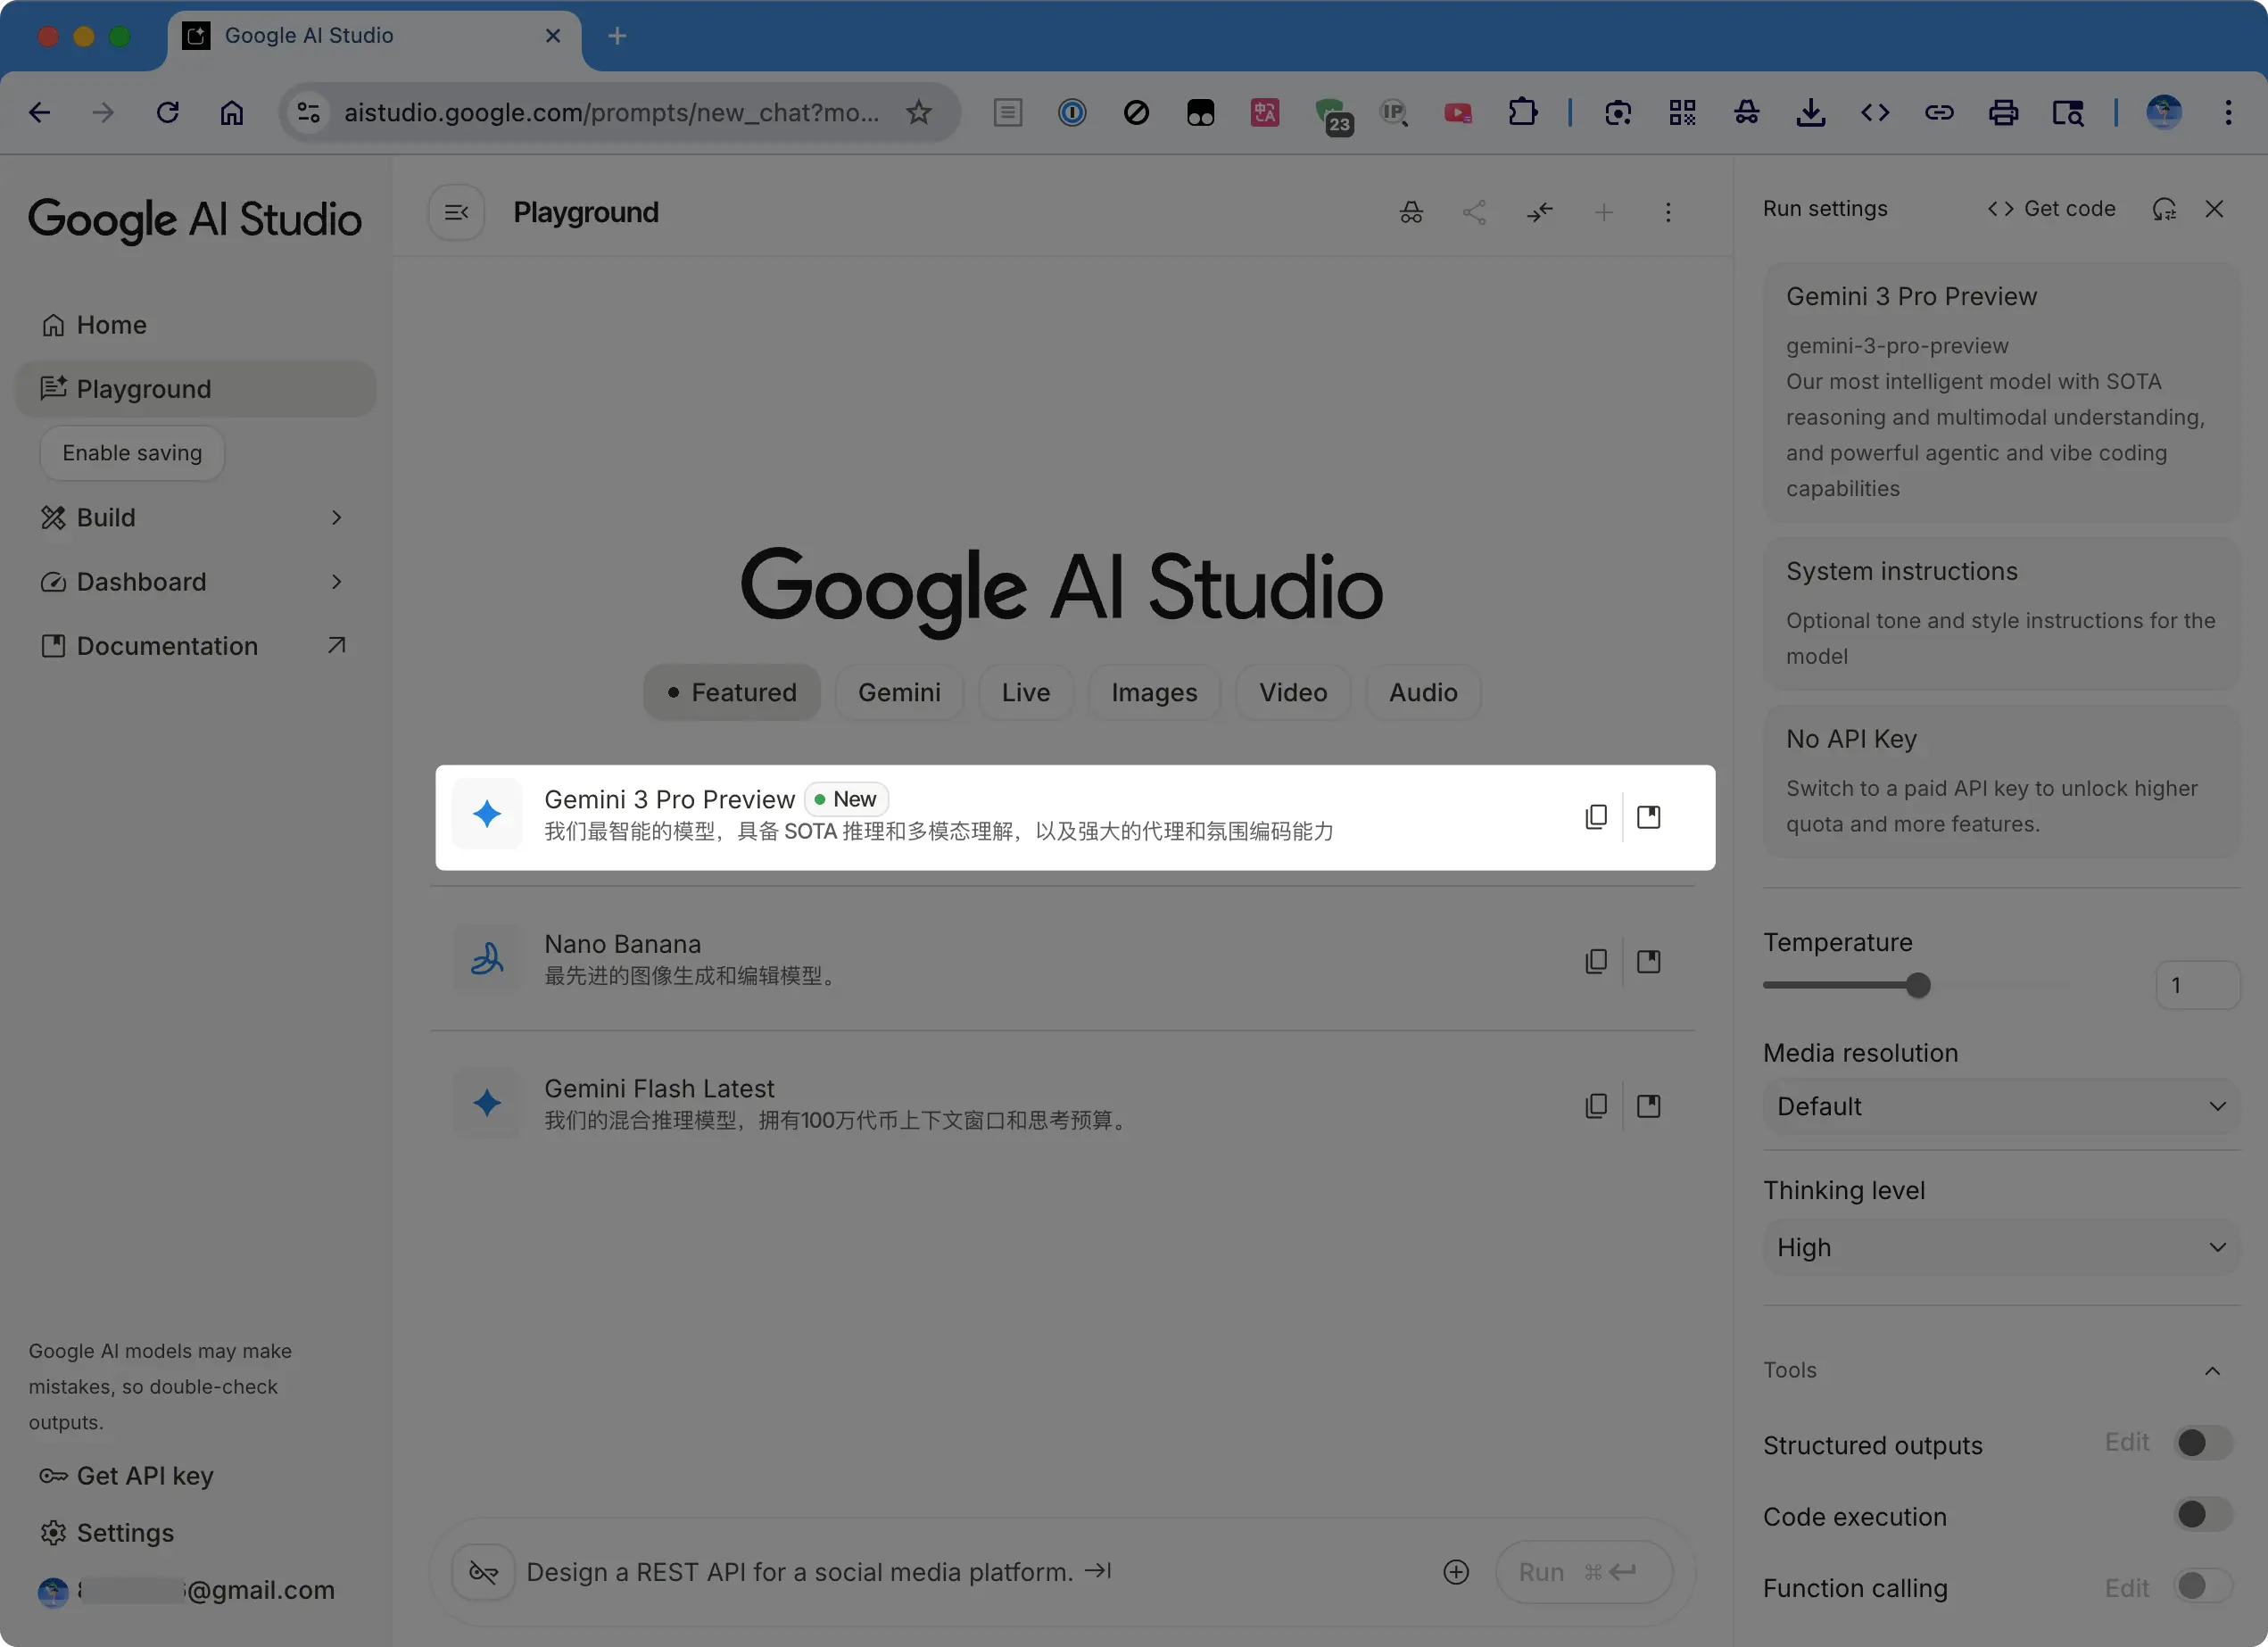Screen dimensions: 2268x1647
Task: Open Playground more options menu
Action: [1667, 212]
